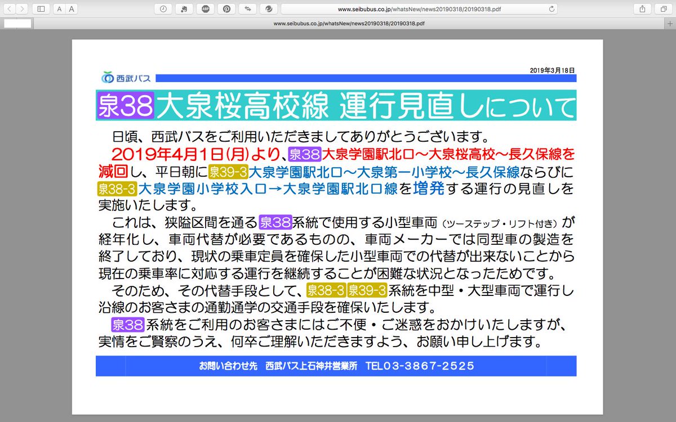
Task: Click the blue word 増発
Action: pyautogui.click(x=429, y=188)
